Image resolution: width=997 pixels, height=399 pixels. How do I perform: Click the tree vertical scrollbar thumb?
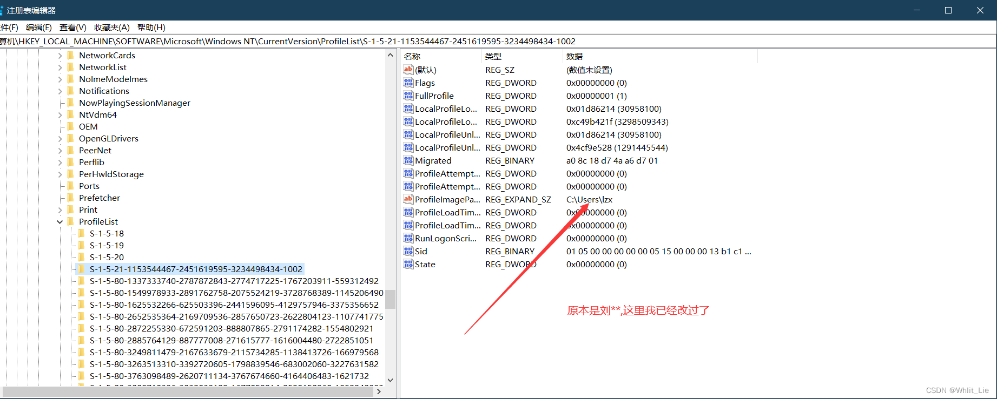tap(391, 299)
